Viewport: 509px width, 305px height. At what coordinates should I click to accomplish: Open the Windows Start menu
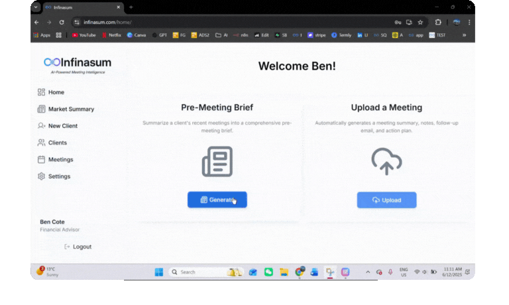click(159, 273)
